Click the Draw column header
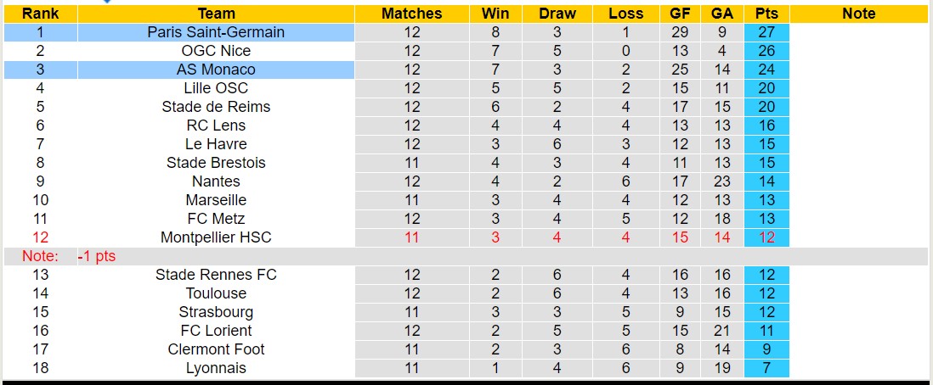 pos(557,14)
